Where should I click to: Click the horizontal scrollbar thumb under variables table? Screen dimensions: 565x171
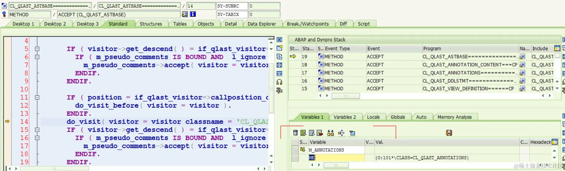coord(336,165)
